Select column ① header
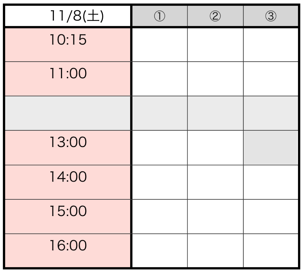This screenshot has width=303, height=271. pos(160,16)
